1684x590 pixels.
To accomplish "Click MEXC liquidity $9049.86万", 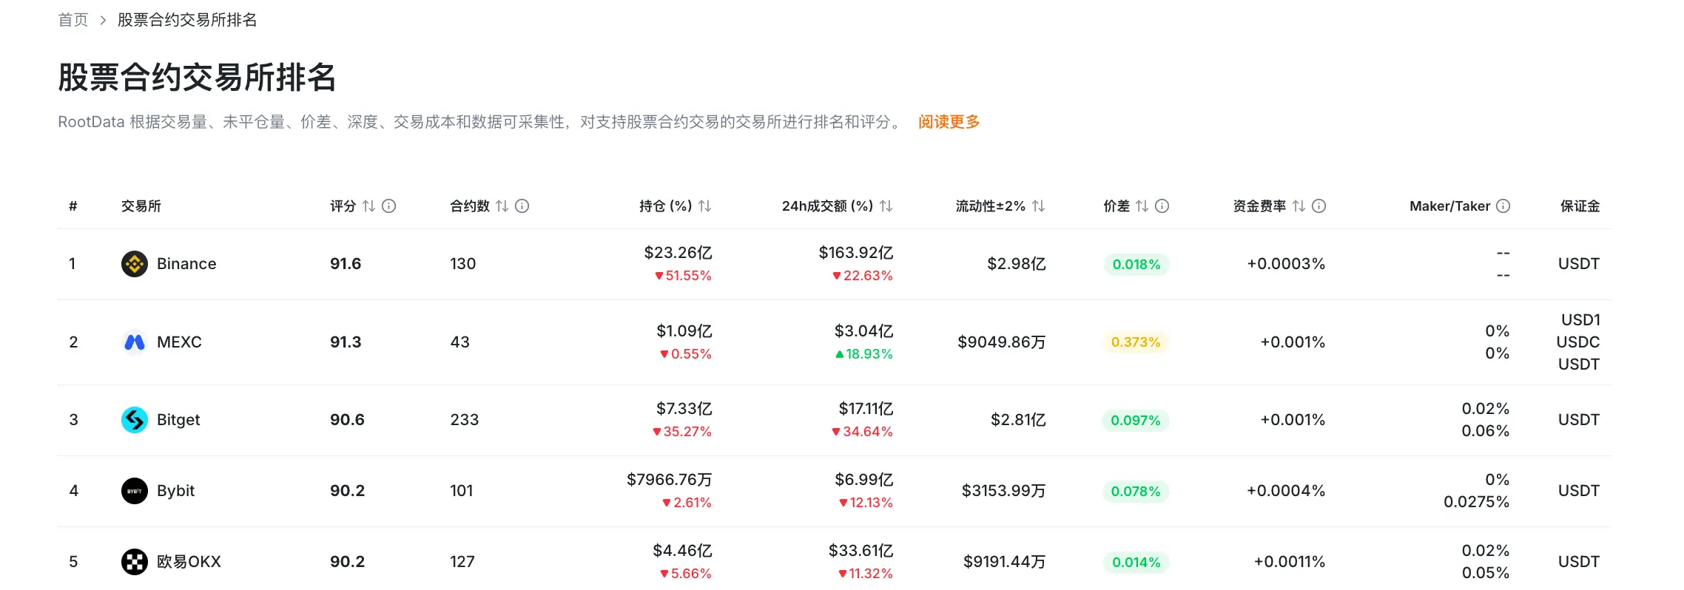I will [1001, 342].
